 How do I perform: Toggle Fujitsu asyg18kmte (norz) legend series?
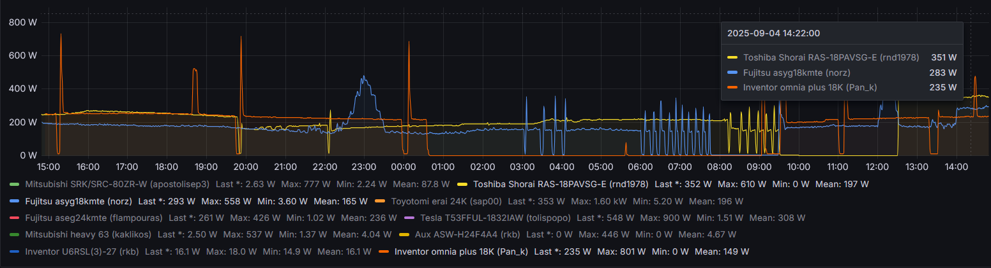pos(78,201)
